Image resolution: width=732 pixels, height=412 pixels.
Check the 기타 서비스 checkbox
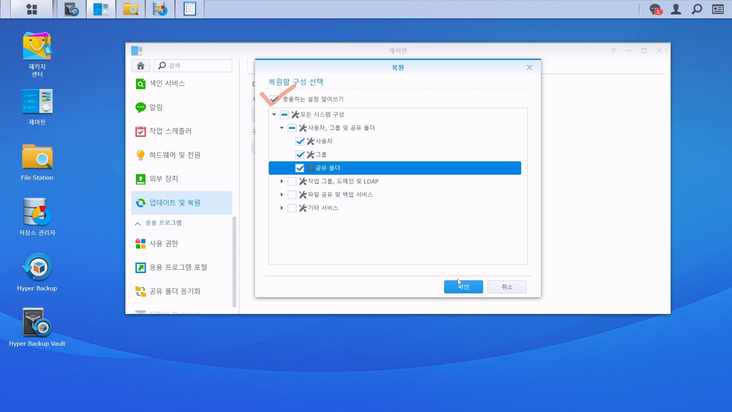click(x=292, y=208)
